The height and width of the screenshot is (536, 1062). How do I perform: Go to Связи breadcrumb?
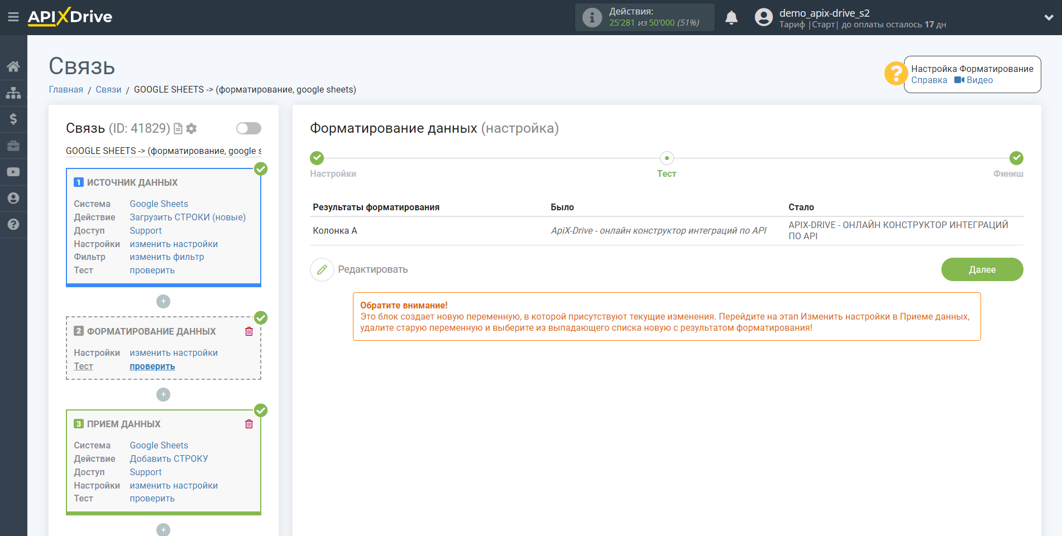(x=108, y=90)
